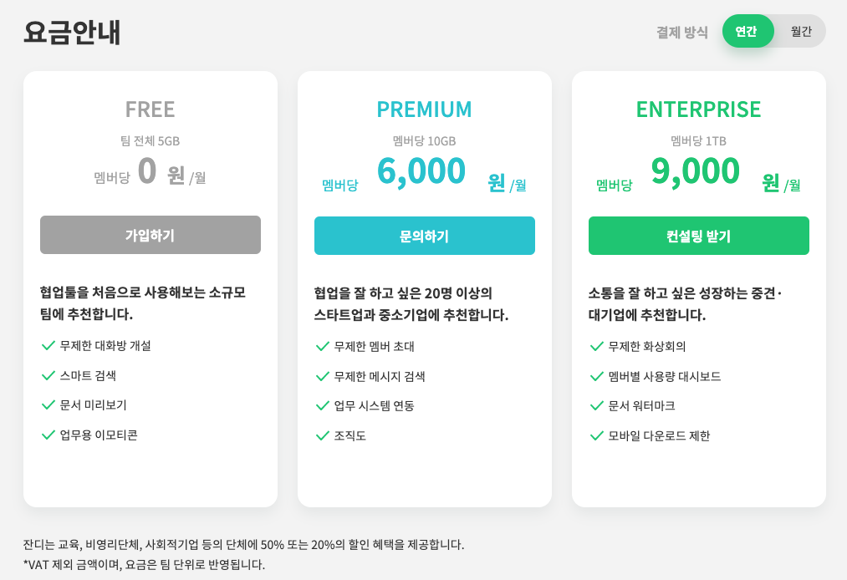Switch billing to 연간 (annual)
Screen dimensions: 847x580
(x=746, y=31)
